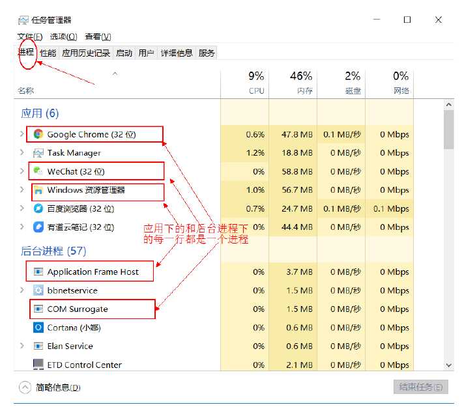Viewport: 462px width, 407px height.
Task: Click the COM Surrogate icon
Action: click(38, 309)
